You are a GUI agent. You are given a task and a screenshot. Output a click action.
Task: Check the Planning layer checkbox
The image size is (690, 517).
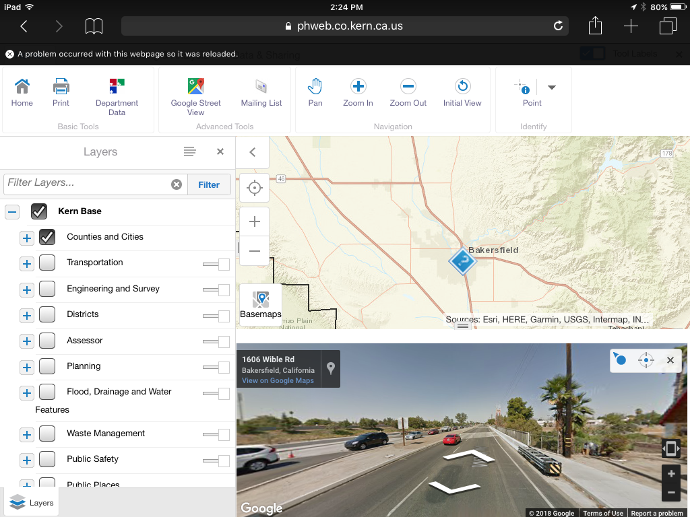[x=47, y=366]
